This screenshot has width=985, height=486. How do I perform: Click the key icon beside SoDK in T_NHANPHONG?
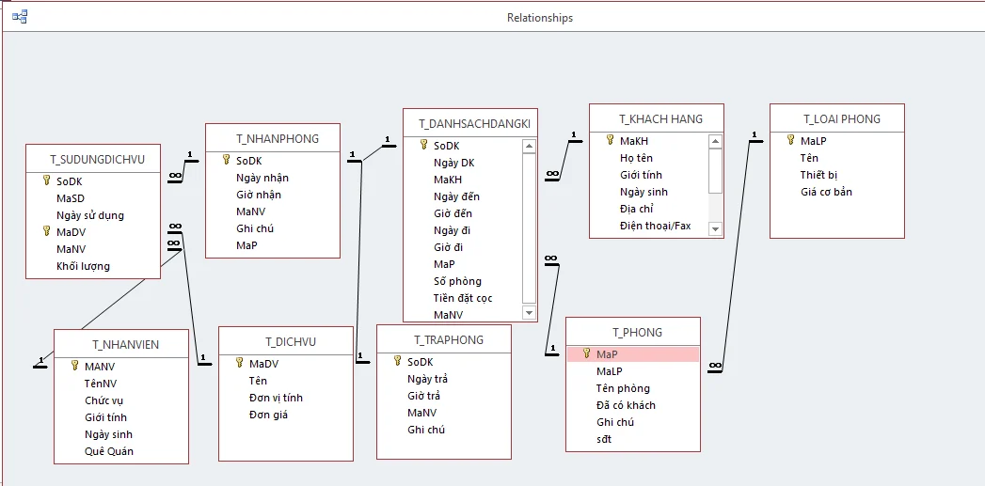point(226,160)
